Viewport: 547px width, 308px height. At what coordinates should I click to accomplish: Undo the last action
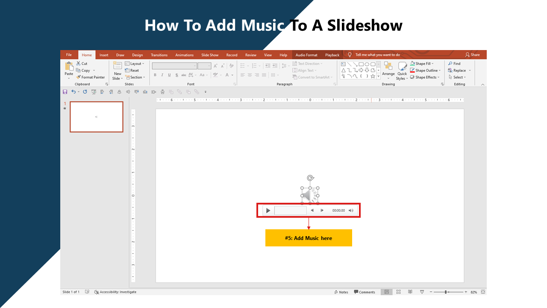[x=74, y=92]
